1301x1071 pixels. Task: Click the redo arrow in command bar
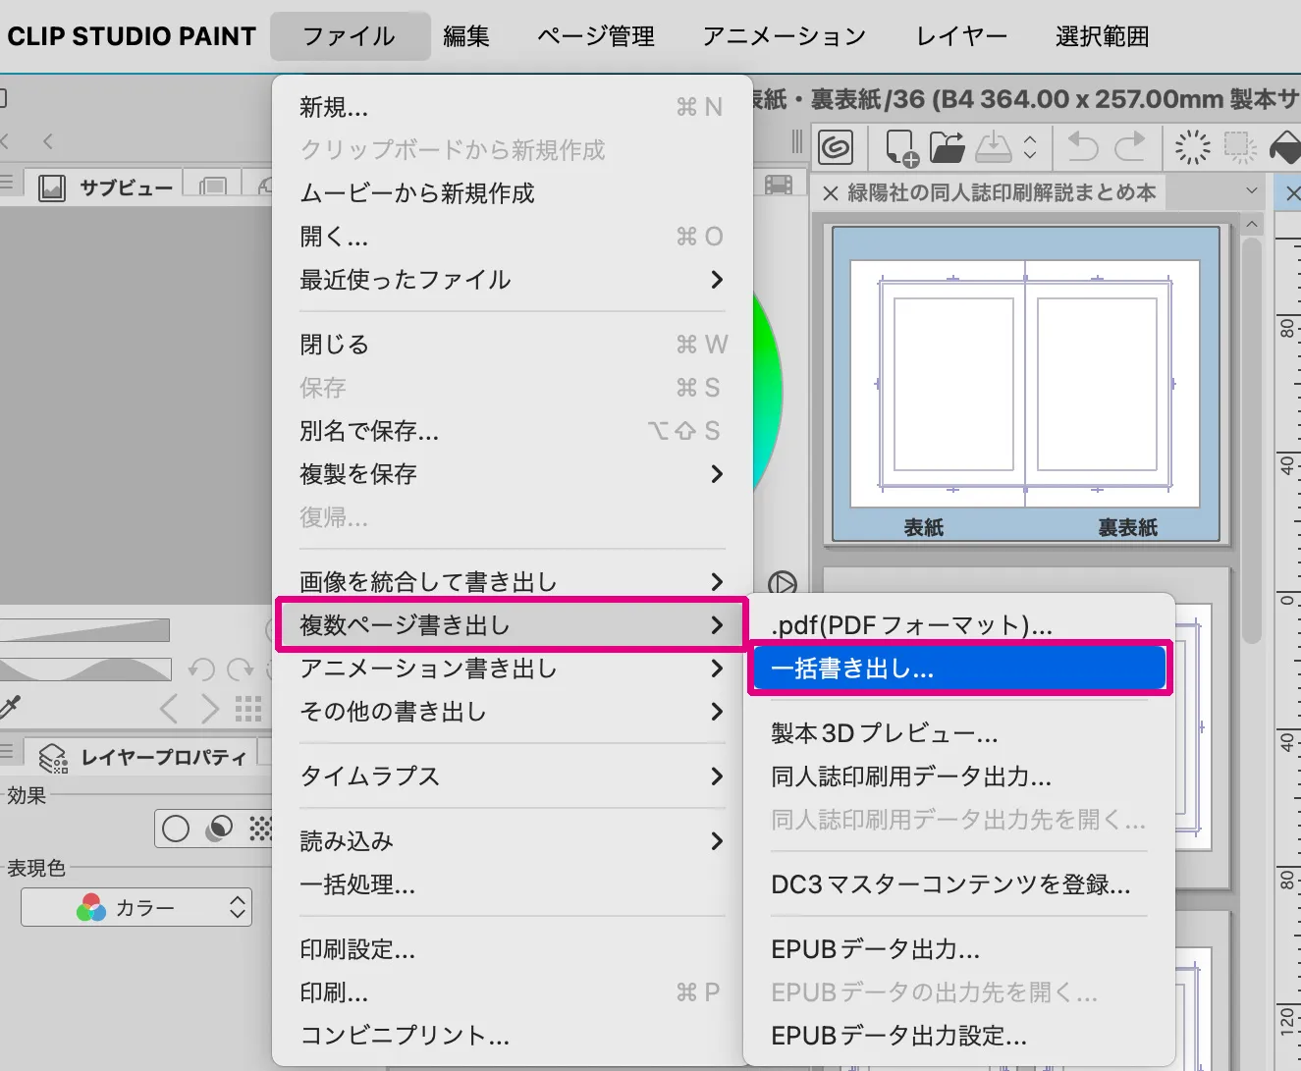click(x=1129, y=147)
